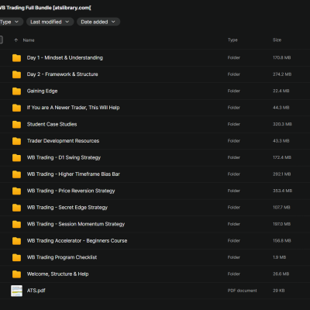Viewport: 310px width, 310px height.
Task: Open Day 2 - Framework & Structure
Action: point(63,74)
